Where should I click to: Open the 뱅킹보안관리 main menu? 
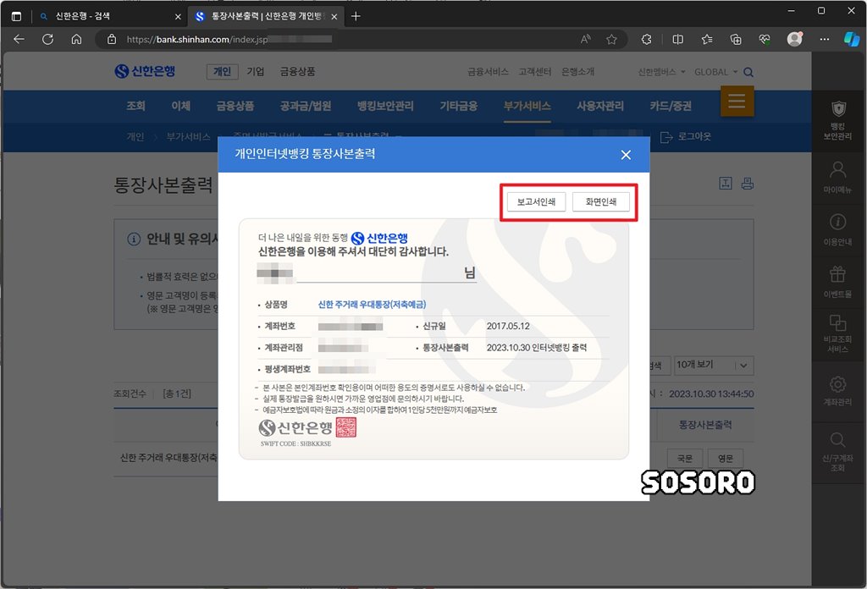point(385,106)
